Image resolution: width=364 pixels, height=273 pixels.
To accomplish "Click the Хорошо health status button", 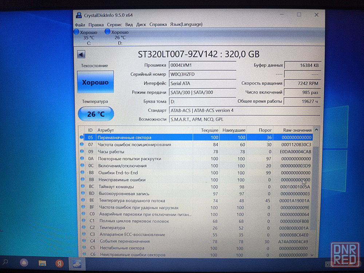I will point(95,82).
